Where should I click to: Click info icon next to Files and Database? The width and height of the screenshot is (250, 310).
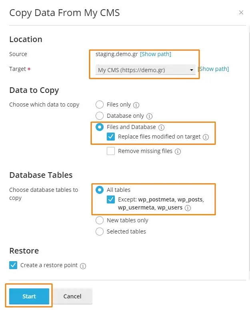(x=161, y=127)
